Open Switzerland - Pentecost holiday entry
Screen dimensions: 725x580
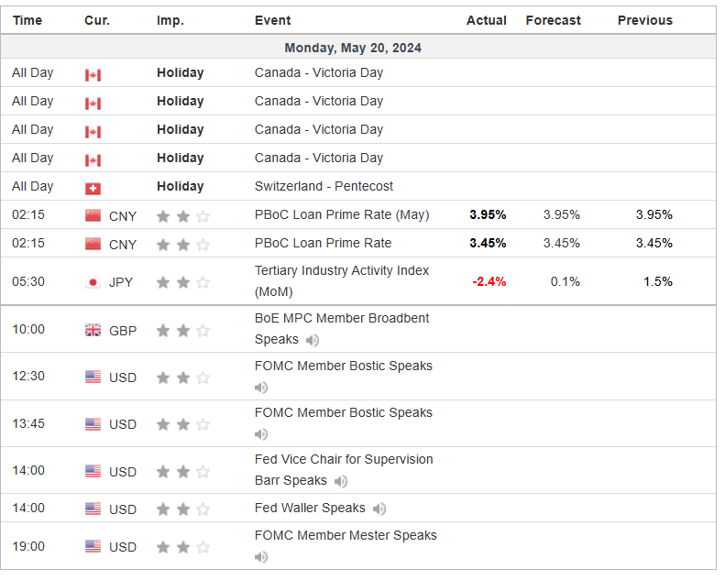click(324, 186)
